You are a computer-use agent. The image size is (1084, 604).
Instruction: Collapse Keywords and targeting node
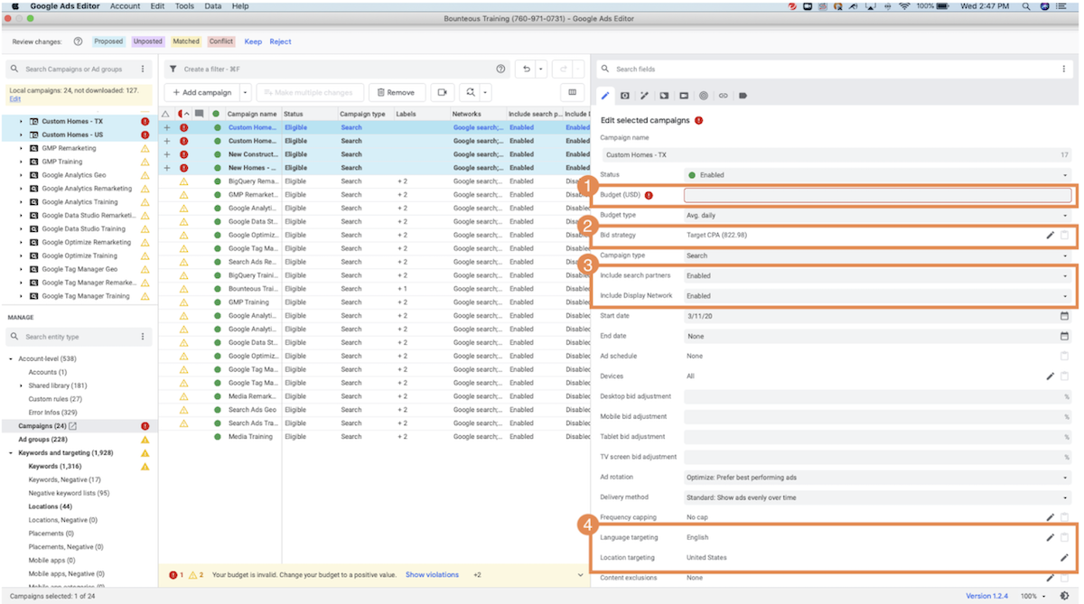[11, 452]
